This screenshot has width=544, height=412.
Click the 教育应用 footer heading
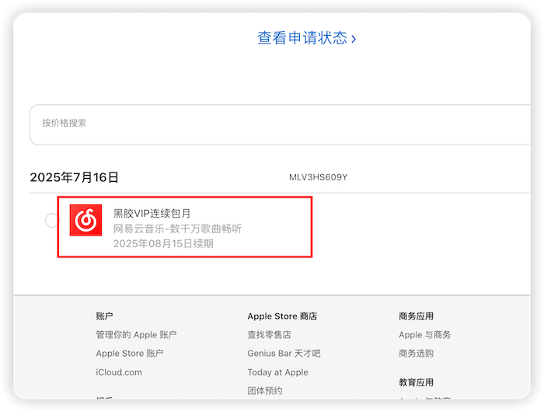coord(416,382)
